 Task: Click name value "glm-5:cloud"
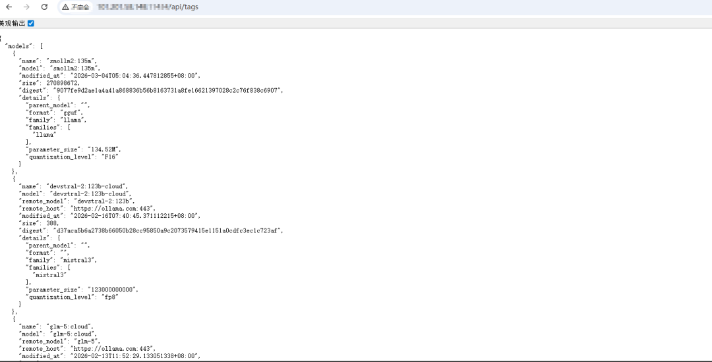pyautogui.click(x=69, y=326)
